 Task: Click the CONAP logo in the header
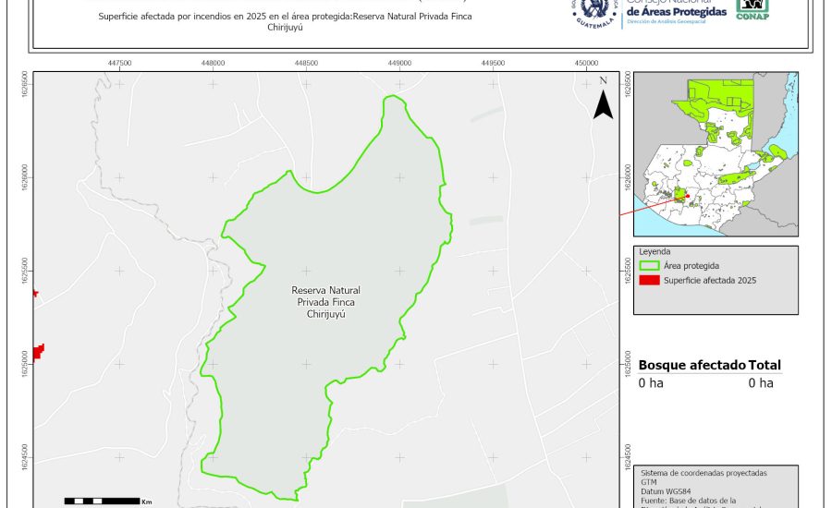click(x=752, y=8)
